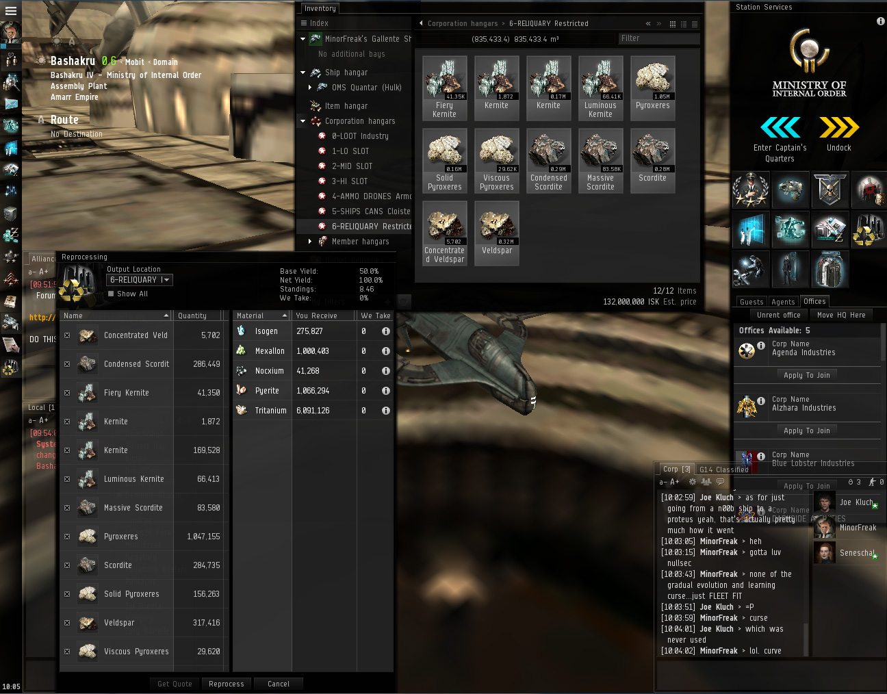Open the officer-with-stars station service
This screenshot has width=887, height=694.
750,190
